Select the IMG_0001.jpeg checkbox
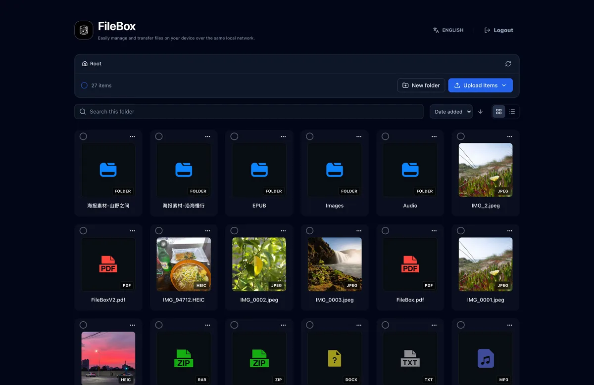 [x=461, y=231]
